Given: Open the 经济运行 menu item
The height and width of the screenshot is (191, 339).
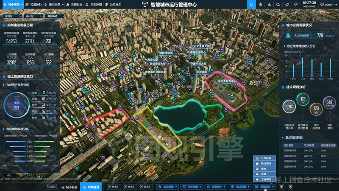Looking at the screenshot, I should click(x=34, y=4).
